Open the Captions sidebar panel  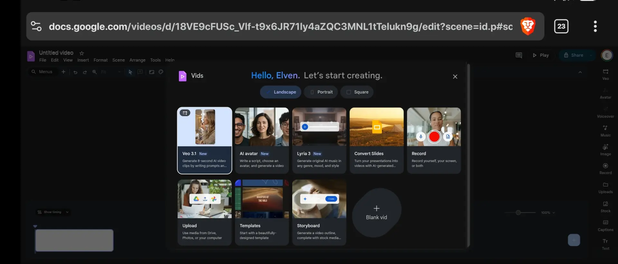coord(605,226)
